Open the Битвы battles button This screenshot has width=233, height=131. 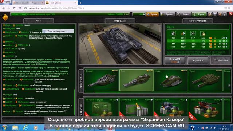click(x=183, y=15)
